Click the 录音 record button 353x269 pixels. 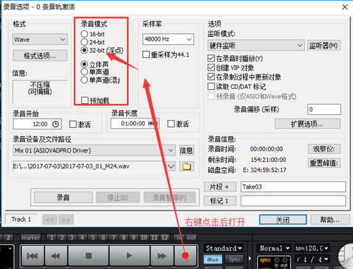(x=63, y=198)
